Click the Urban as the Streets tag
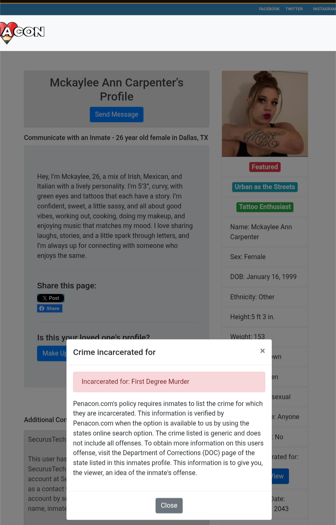The width and height of the screenshot is (336, 525). [x=265, y=187]
